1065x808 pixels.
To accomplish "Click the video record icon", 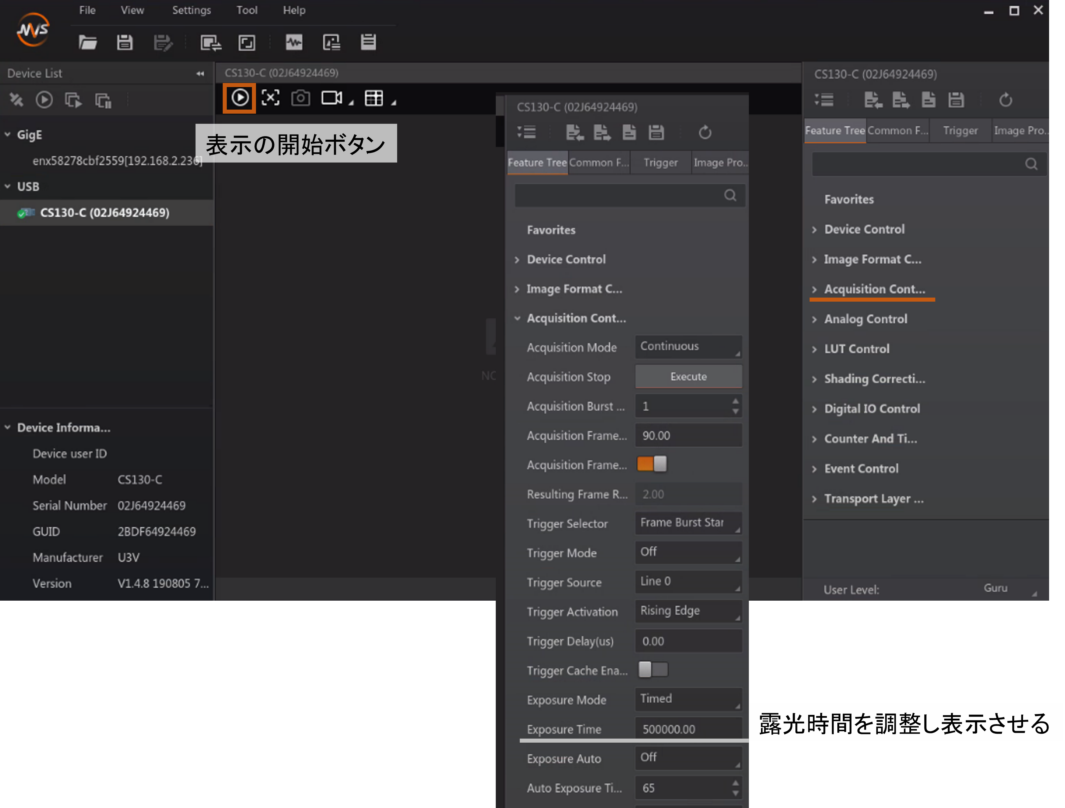I will [x=331, y=98].
